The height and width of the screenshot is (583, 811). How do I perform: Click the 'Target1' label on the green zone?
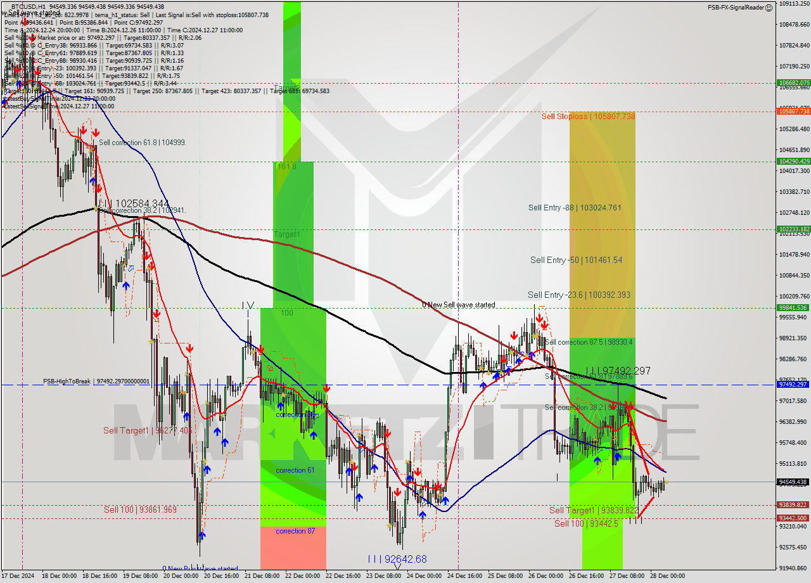[287, 234]
